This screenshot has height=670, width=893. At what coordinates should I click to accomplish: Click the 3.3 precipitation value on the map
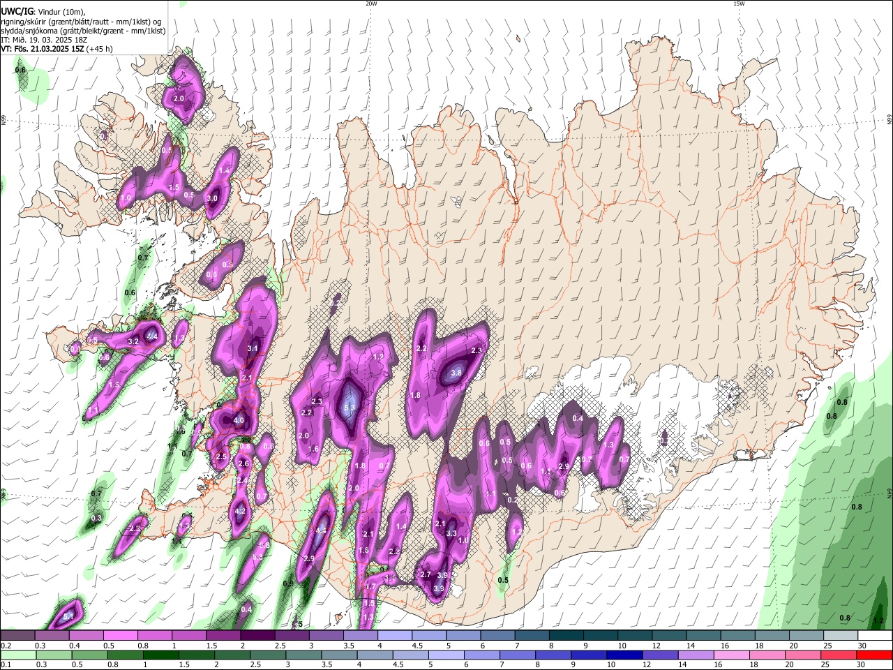[x=451, y=534]
